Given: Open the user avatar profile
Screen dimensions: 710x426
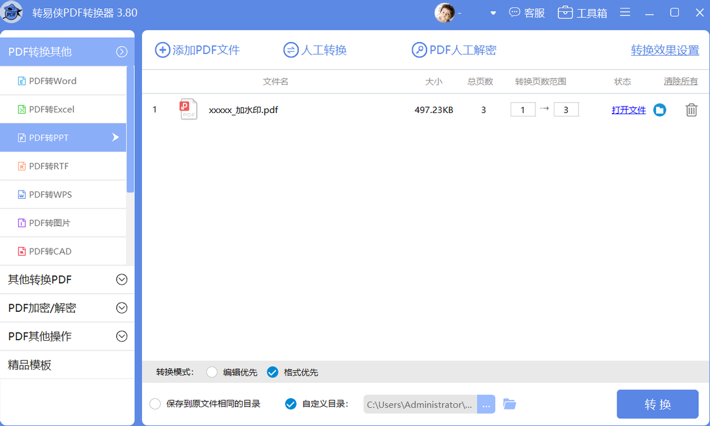Looking at the screenshot, I should [445, 12].
